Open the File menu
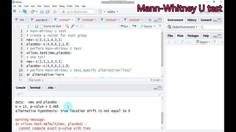Screen dimensions: 236x132 point(14,6)
